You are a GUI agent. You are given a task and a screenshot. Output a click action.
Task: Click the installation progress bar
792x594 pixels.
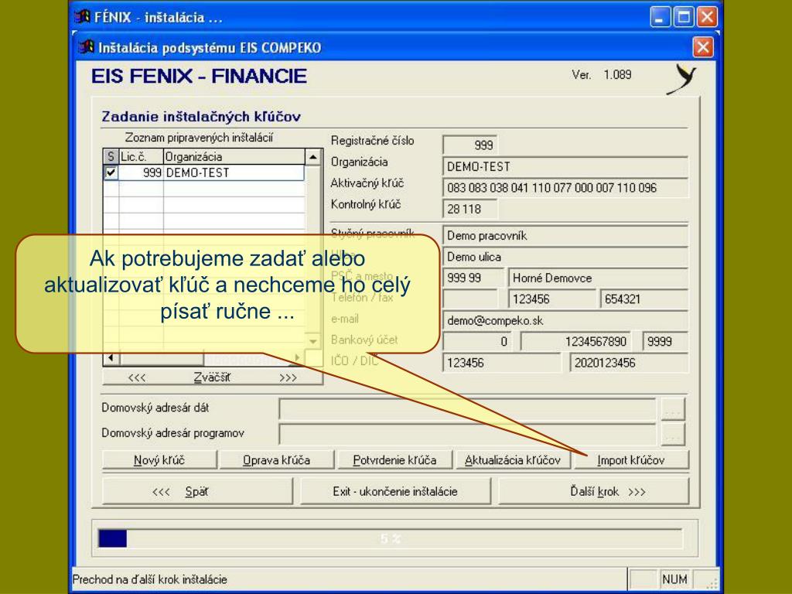390,538
